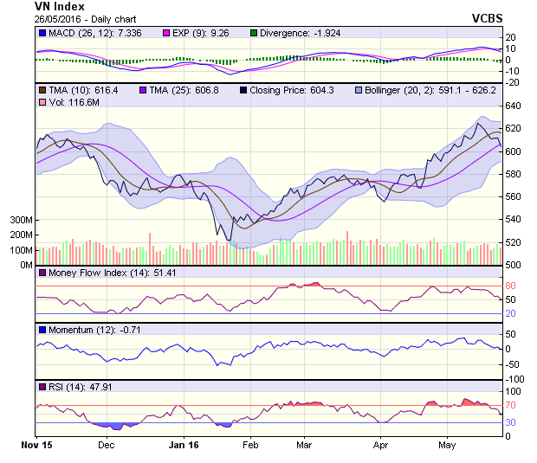The height and width of the screenshot is (463, 537).
Task: Click the 300M volume axis label
Action: [x=21, y=221]
